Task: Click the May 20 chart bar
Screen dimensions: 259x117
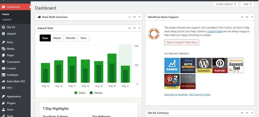Action: coord(112,68)
